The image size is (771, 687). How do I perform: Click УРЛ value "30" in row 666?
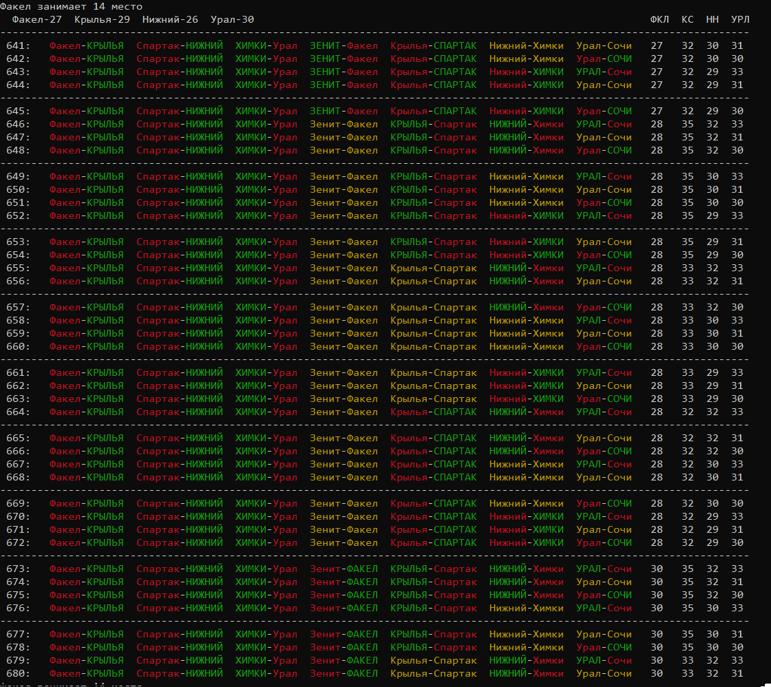(737, 451)
